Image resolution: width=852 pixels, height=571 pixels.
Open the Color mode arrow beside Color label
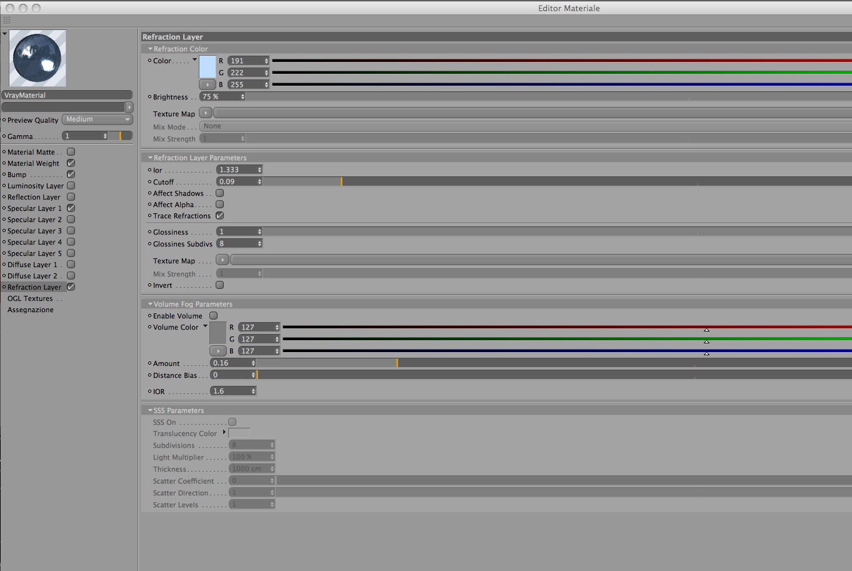[x=194, y=60]
